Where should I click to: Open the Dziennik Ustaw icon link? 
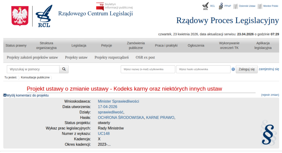tap(235, 6)
